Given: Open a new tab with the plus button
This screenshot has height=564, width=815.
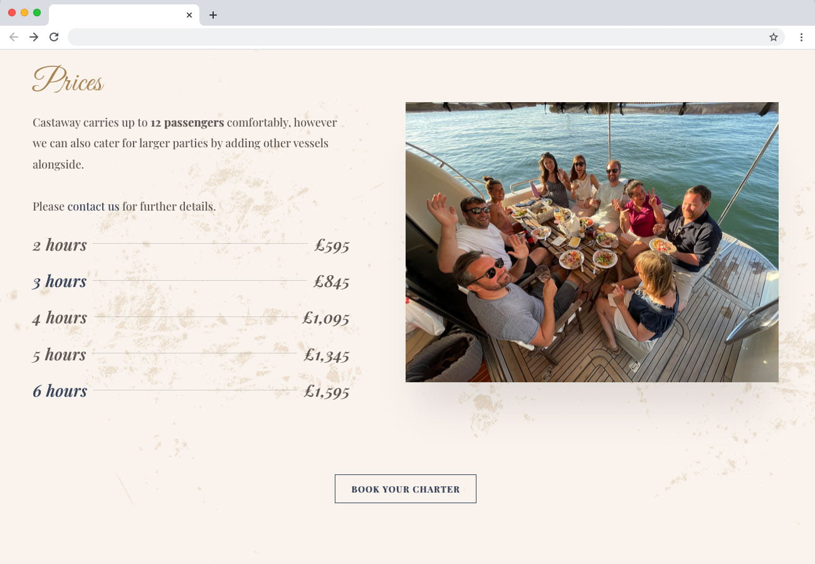Looking at the screenshot, I should pyautogui.click(x=213, y=15).
